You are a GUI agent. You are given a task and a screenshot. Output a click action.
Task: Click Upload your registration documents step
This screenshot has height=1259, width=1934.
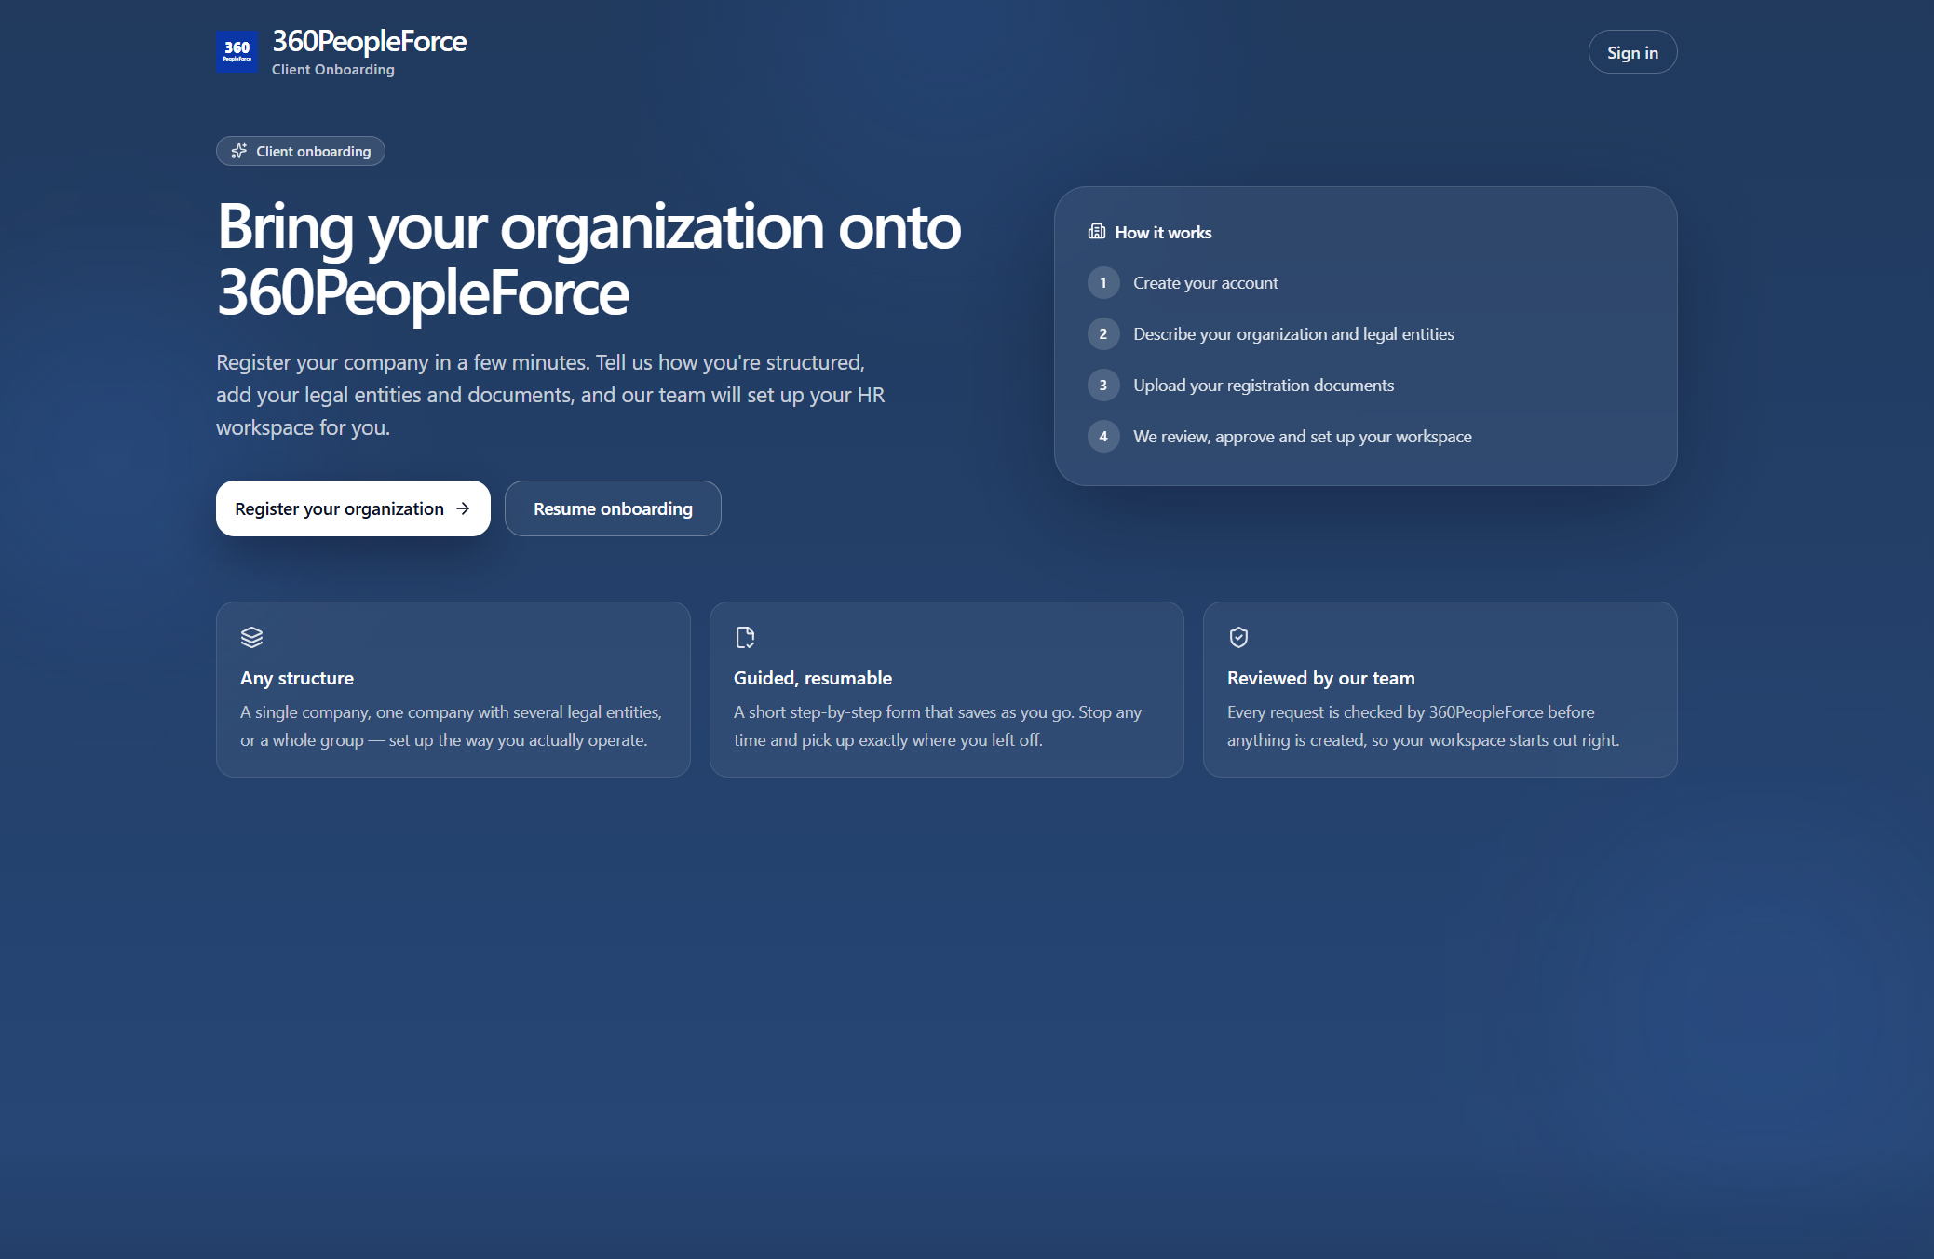point(1264,386)
